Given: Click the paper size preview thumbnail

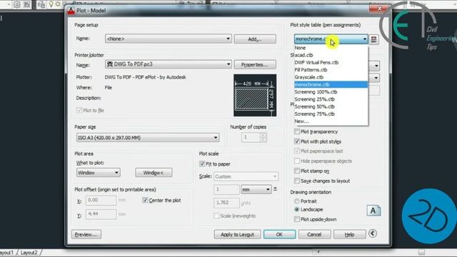Looking at the screenshot, I should point(255,95).
